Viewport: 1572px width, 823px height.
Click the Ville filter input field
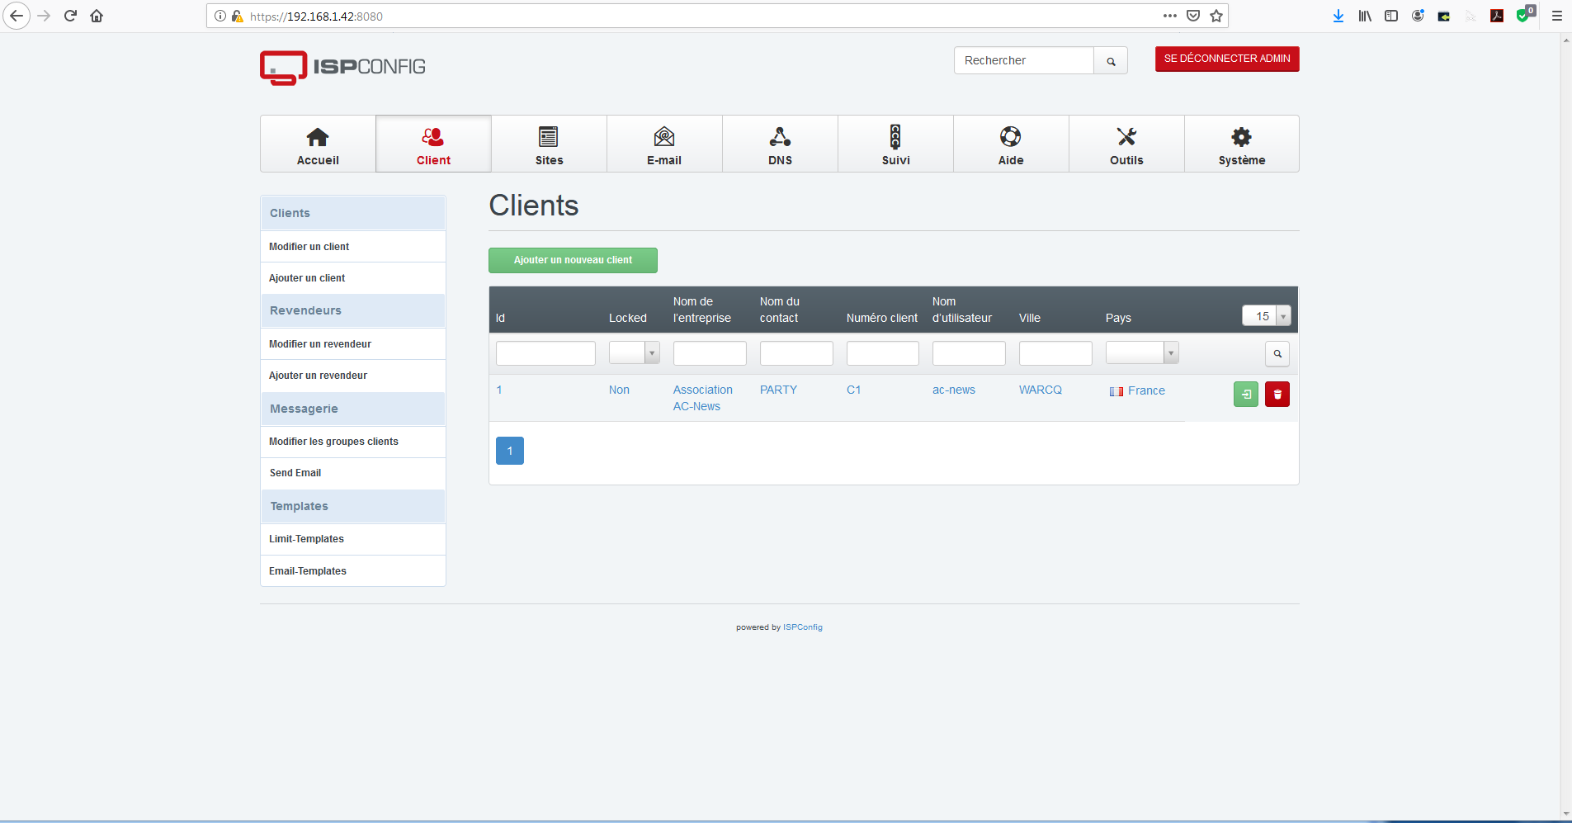1055,353
